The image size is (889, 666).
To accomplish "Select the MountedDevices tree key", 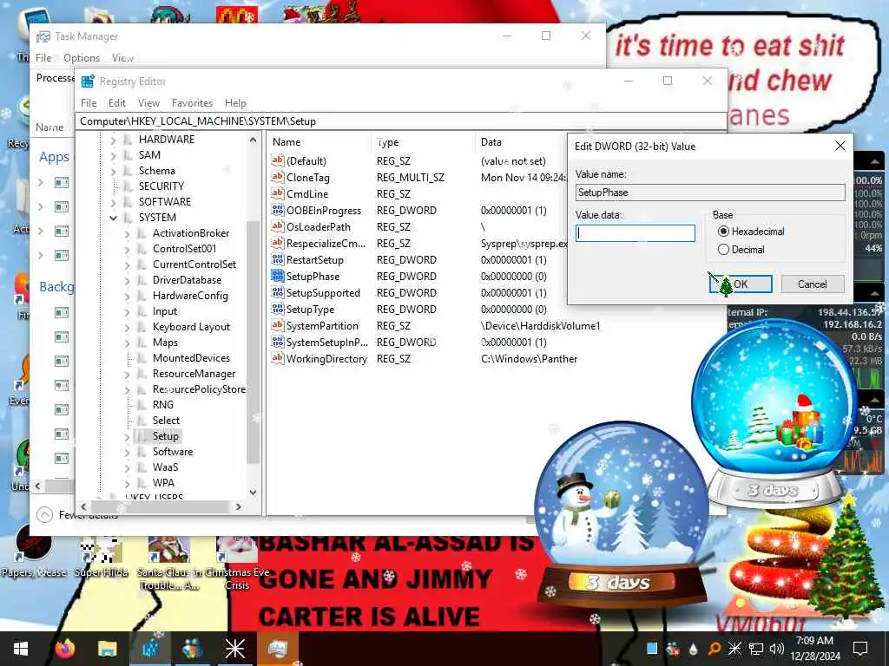I will click(x=191, y=358).
